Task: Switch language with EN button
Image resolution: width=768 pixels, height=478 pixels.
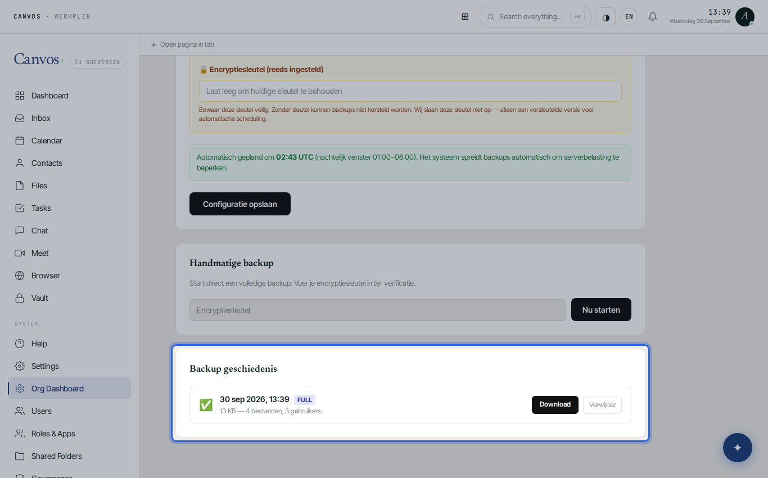Action: (629, 17)
